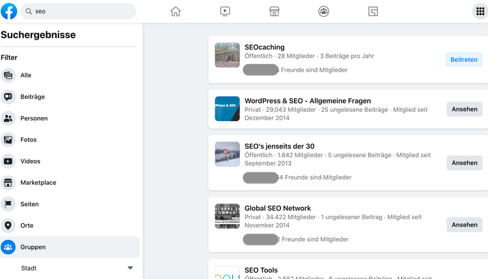Click the Videos play icon in filters
Screen dimensions: 488x279
click(x=8, y=161)
